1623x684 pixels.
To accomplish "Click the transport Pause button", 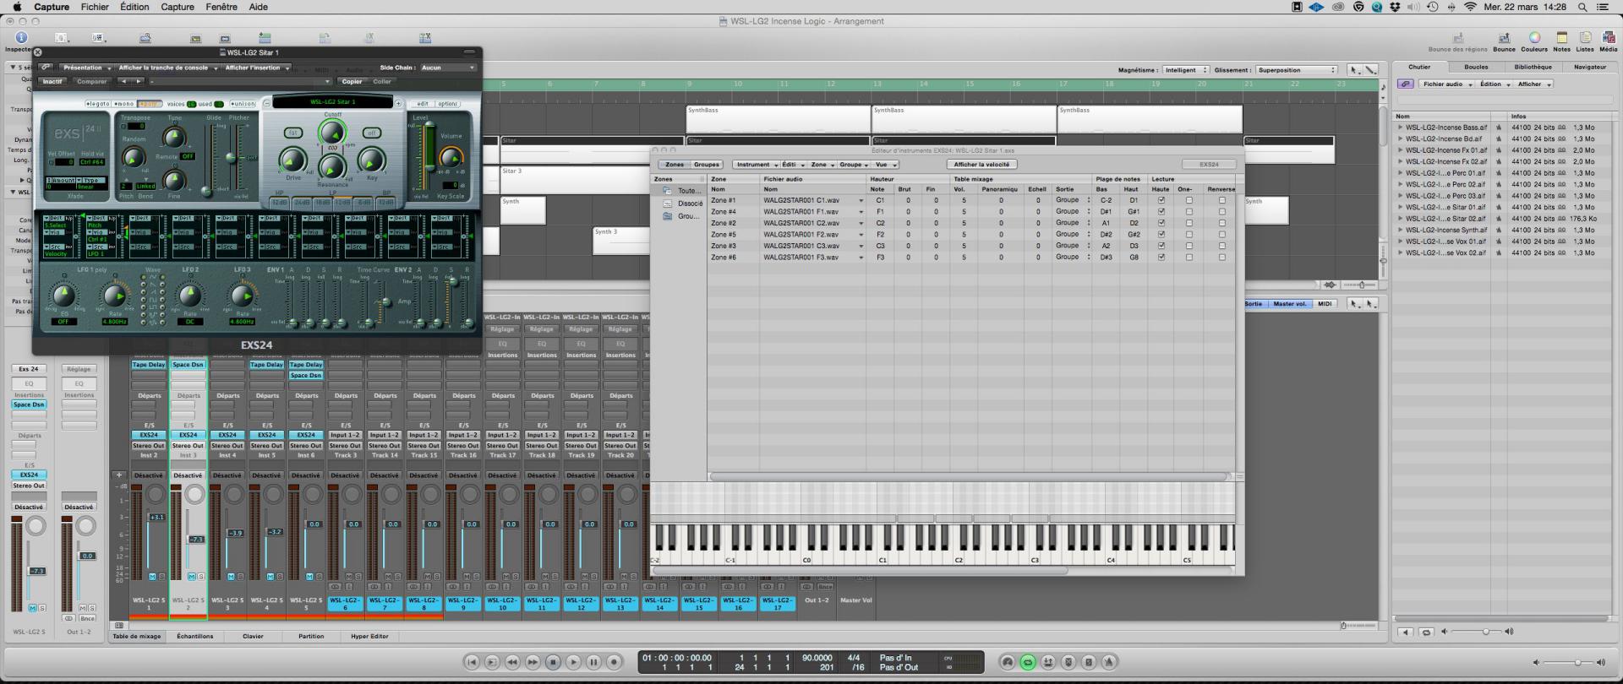I will pos(593,663).
